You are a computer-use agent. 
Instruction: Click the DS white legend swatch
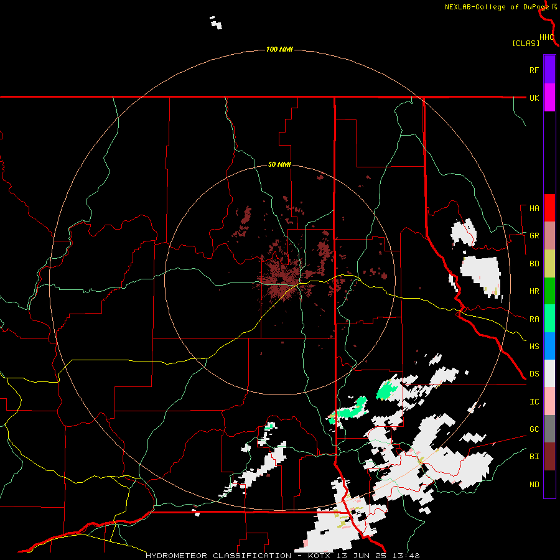pyautogui.click(x=549, y=373)
